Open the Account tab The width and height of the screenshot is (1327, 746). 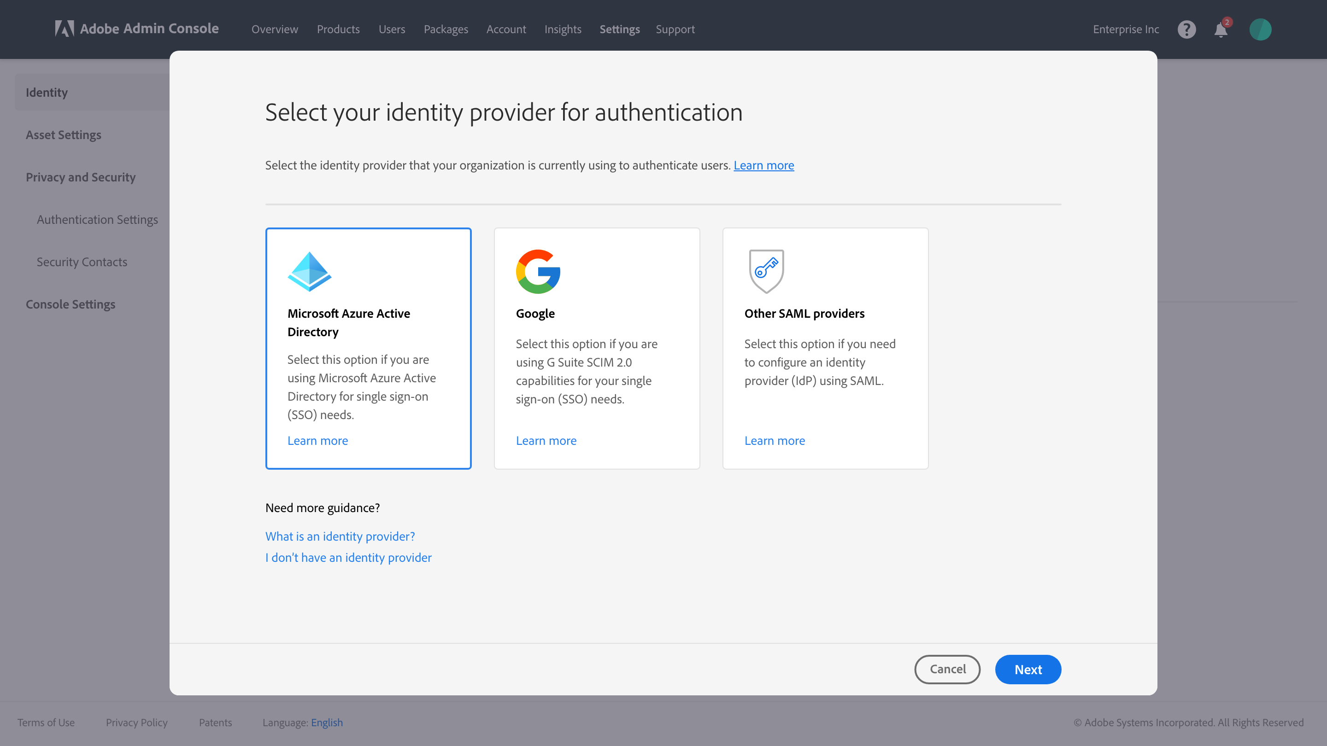click(506, 29)
